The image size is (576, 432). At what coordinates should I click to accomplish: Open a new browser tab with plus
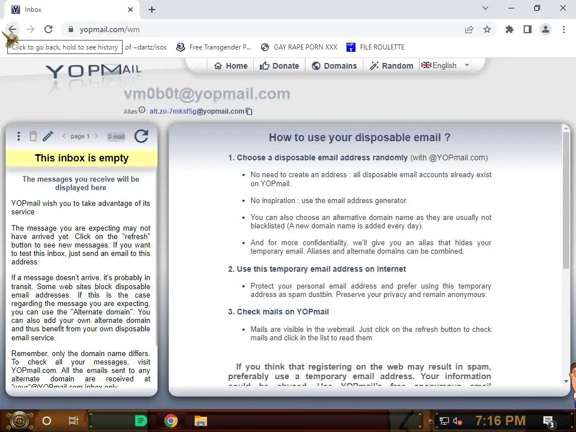click(x=152, y=10)
